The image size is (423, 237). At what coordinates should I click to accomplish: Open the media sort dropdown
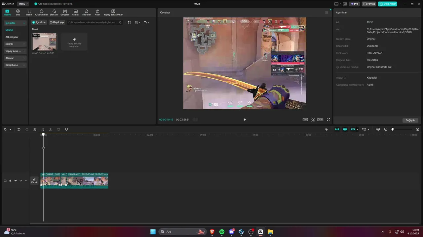click(138, 22)
